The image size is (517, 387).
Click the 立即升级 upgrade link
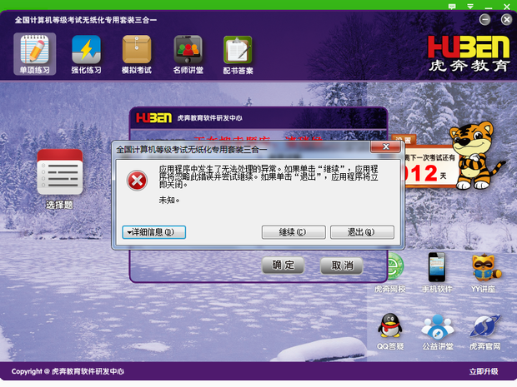tap(484, 371)
